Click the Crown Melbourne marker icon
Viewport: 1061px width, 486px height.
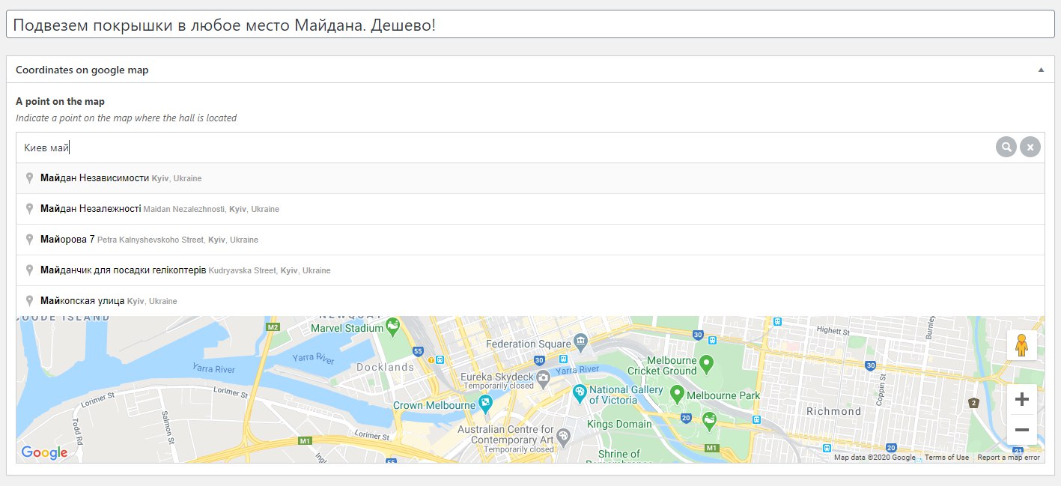tap(486, 404)
